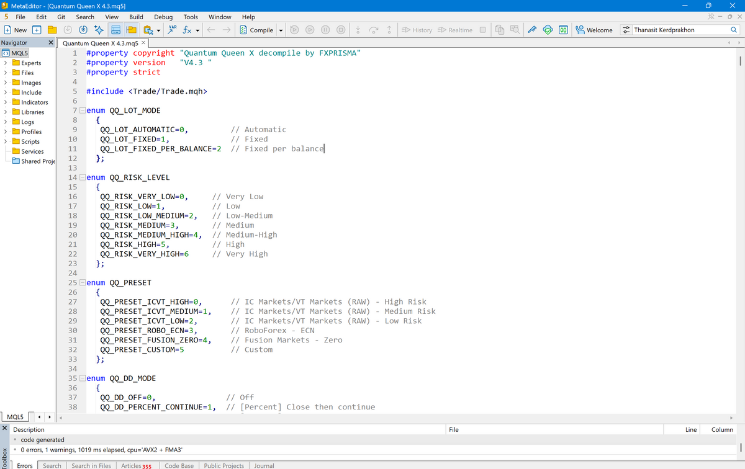Screen dimensions: 745x469
Task: Click the History testing button
Action: [x=417, y=30]
